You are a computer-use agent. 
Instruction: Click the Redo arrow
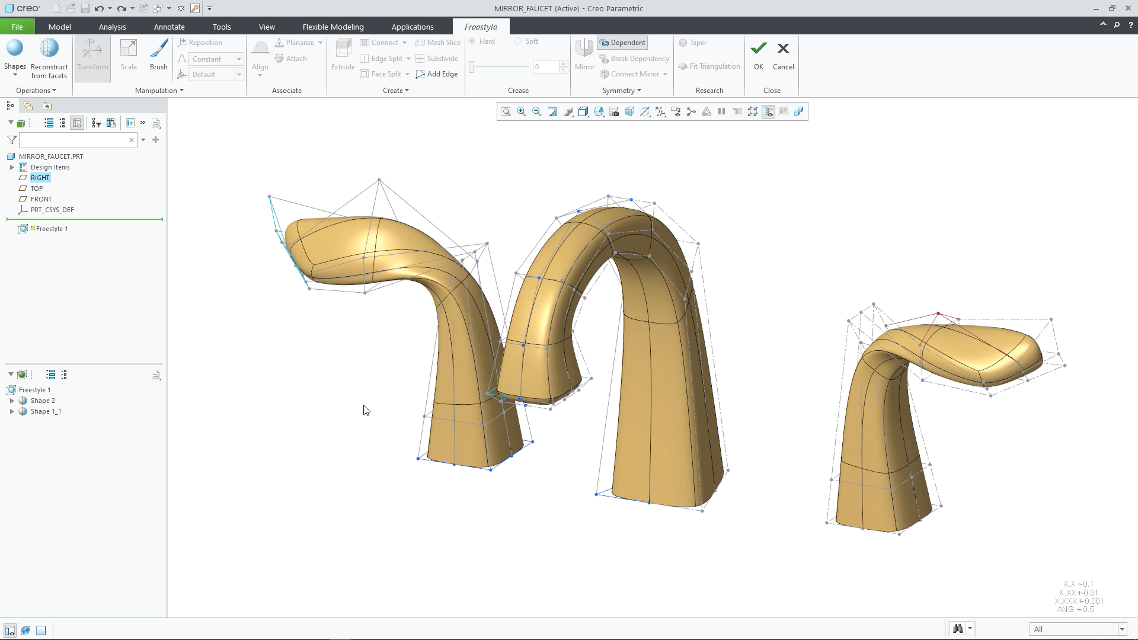(x=122, y=8)
